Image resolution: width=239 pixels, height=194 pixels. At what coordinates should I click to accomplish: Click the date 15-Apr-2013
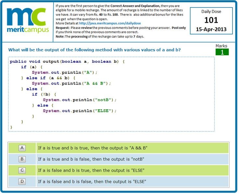coord(211,29)
